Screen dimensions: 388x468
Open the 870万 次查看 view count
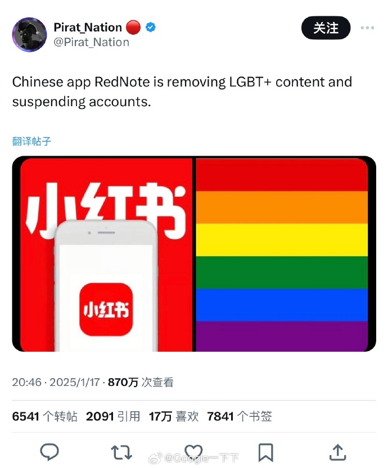(141, 382)
